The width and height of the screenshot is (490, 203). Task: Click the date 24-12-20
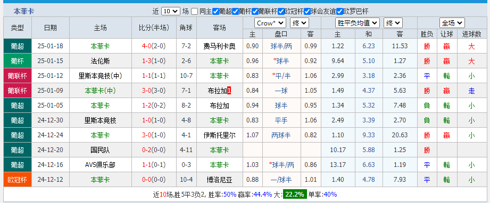[51, 150]
